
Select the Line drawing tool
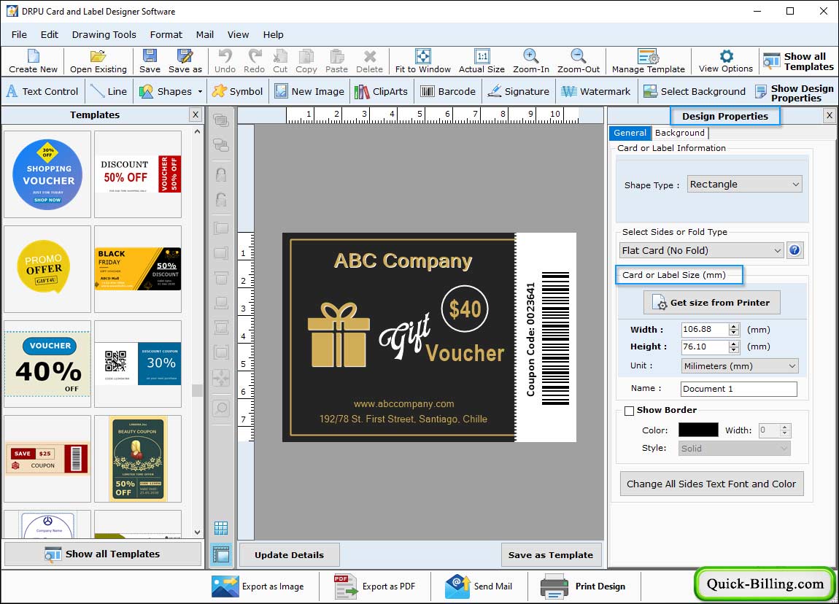click(x=109, y=91)
